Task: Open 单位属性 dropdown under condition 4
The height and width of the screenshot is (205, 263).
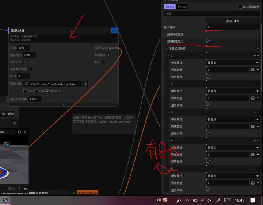Action: point(233,148)
